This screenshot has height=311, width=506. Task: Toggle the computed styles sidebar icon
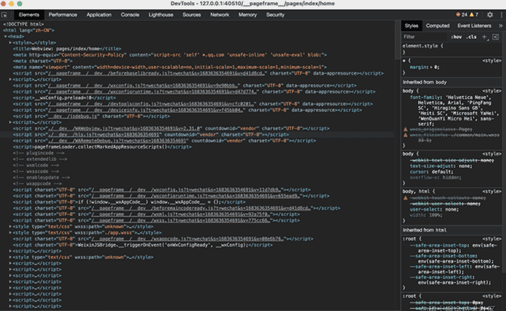(496, 37)
